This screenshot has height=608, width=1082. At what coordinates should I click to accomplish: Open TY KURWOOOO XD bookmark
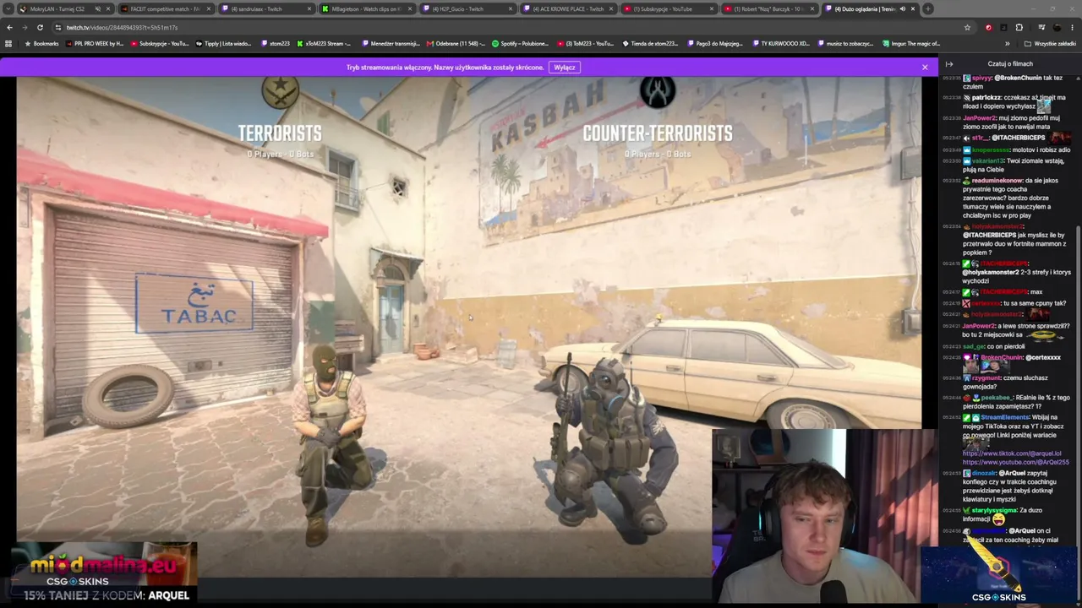[780, 43]
